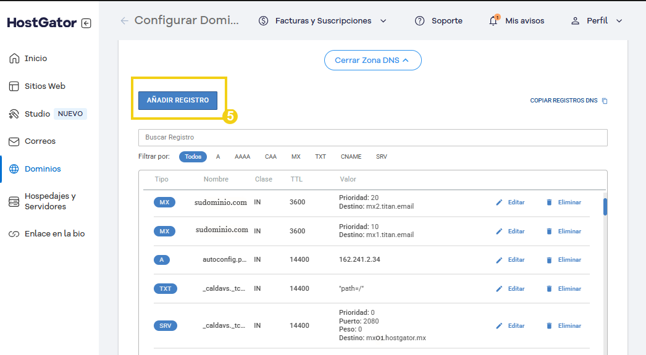Click the Hospedajes y Servidores server icon

point(14,202)
